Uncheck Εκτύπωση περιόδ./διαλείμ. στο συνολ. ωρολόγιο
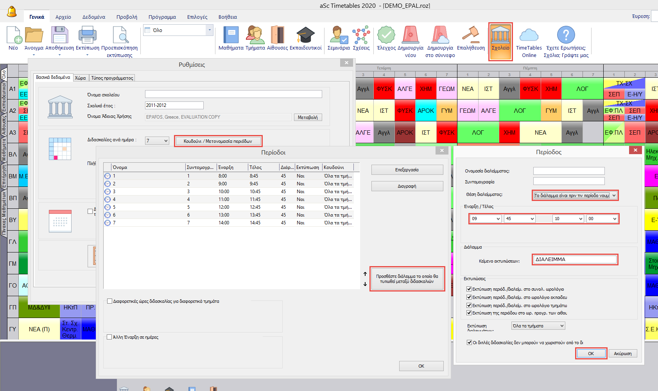The width and height of the screenshot is (658, 391). click(x=469, y=289)
